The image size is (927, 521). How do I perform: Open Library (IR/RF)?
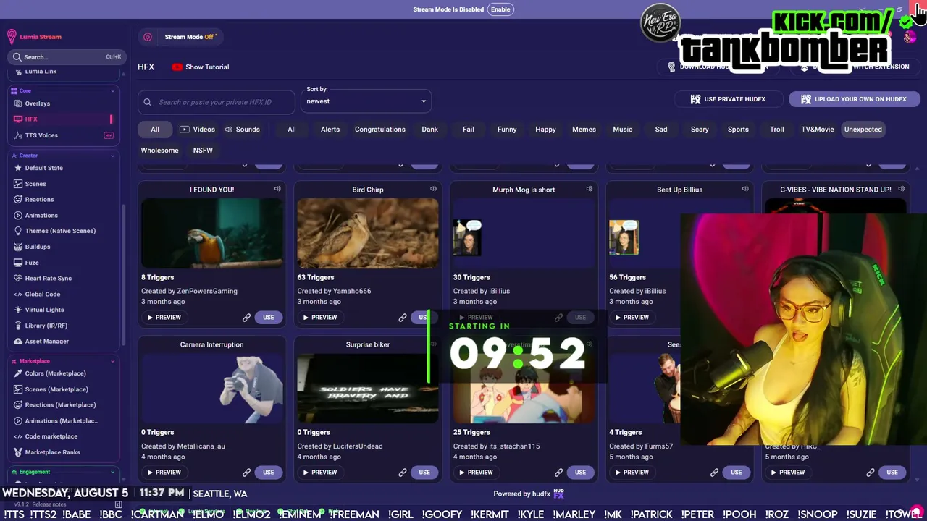tap(46, 326)
